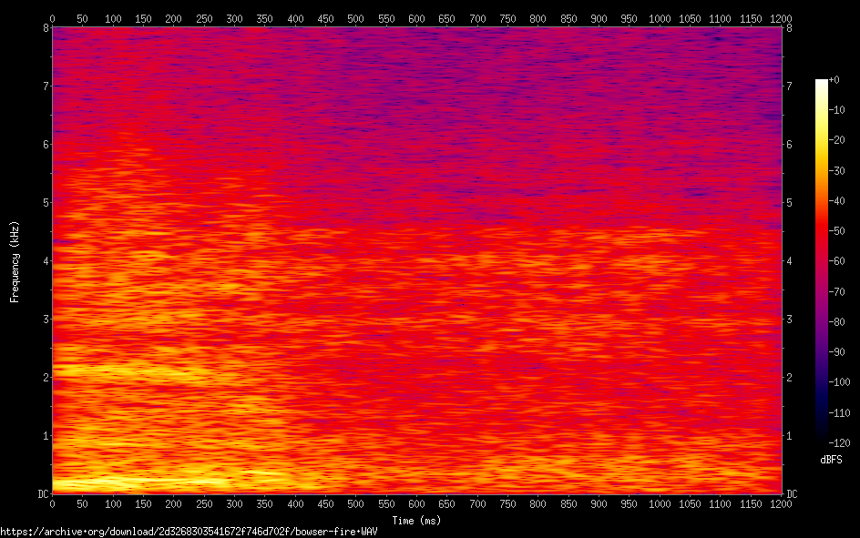
Task: Select the 2 kHz label on the right axis
Action: tap(789, 378)
